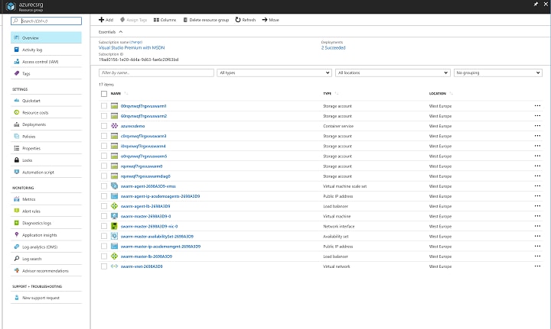Tick the checkbox for swarm-vnet-2698A3D9

click(x=104, y=266)
